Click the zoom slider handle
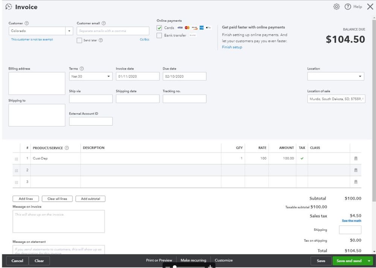 [175, 266]
